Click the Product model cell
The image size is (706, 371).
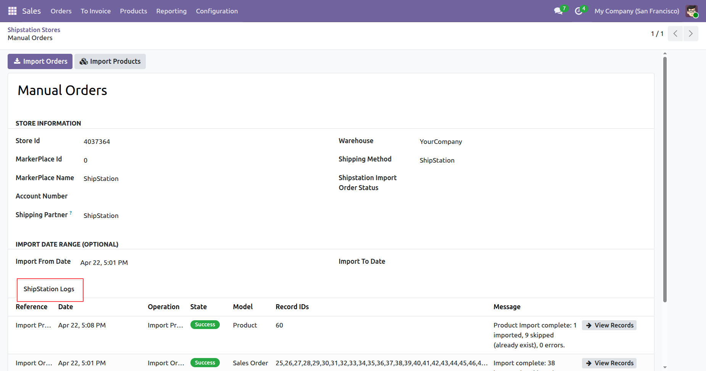[245, 325]
